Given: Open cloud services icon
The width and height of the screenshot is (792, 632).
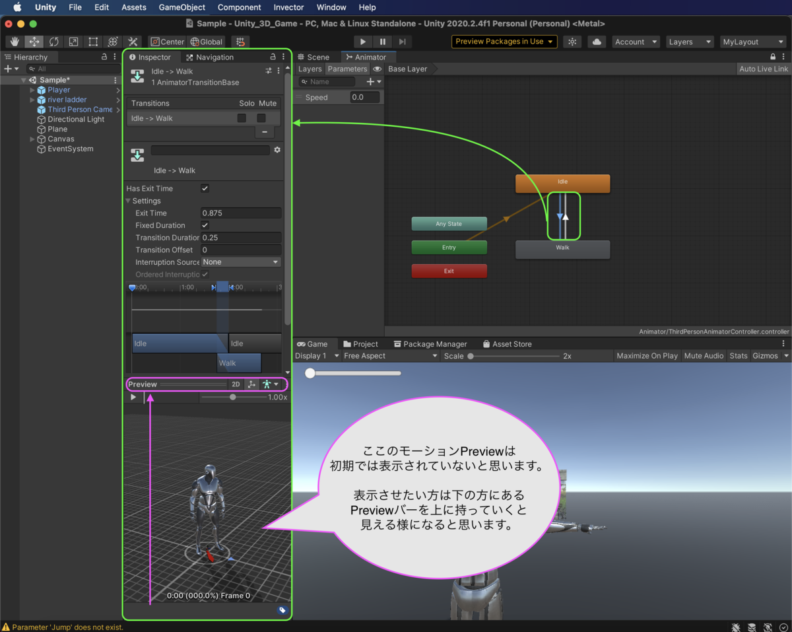Looking at the screenshot, I should tap(597, 42).
